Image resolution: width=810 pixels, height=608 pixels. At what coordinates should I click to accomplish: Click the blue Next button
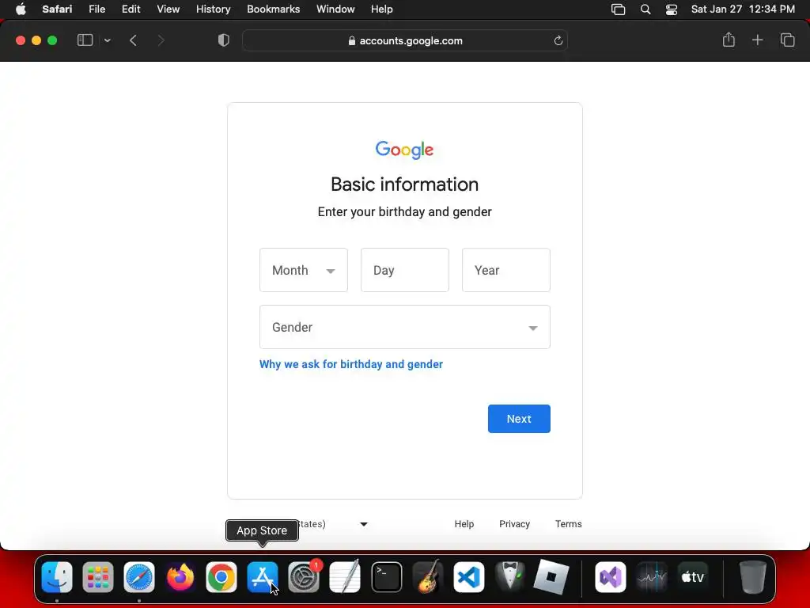tap(519, 419)
